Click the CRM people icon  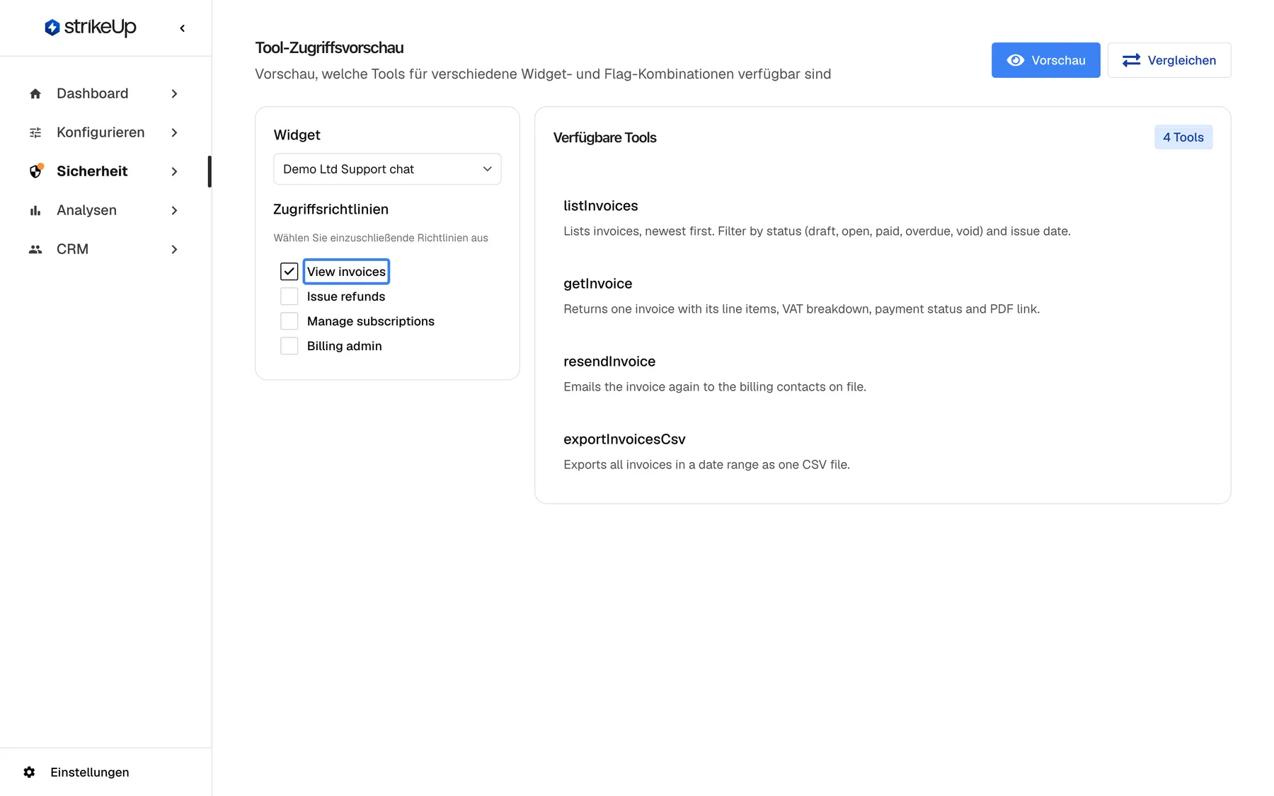point(35,249)
